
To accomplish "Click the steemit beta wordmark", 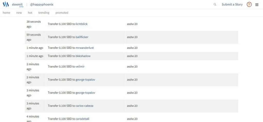I will point(17,5).
